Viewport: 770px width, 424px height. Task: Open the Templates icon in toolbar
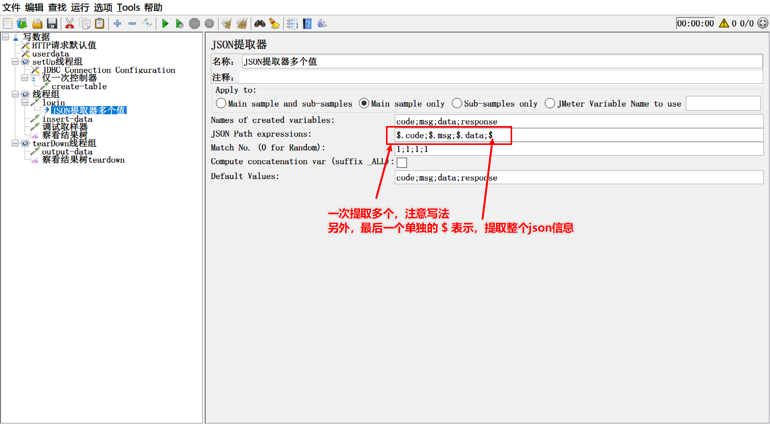click(22, 23)
